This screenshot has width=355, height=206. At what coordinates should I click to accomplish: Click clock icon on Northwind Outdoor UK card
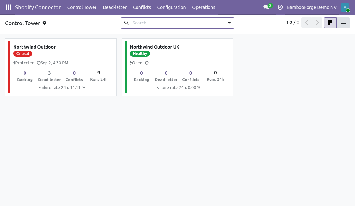click(147, 63)
